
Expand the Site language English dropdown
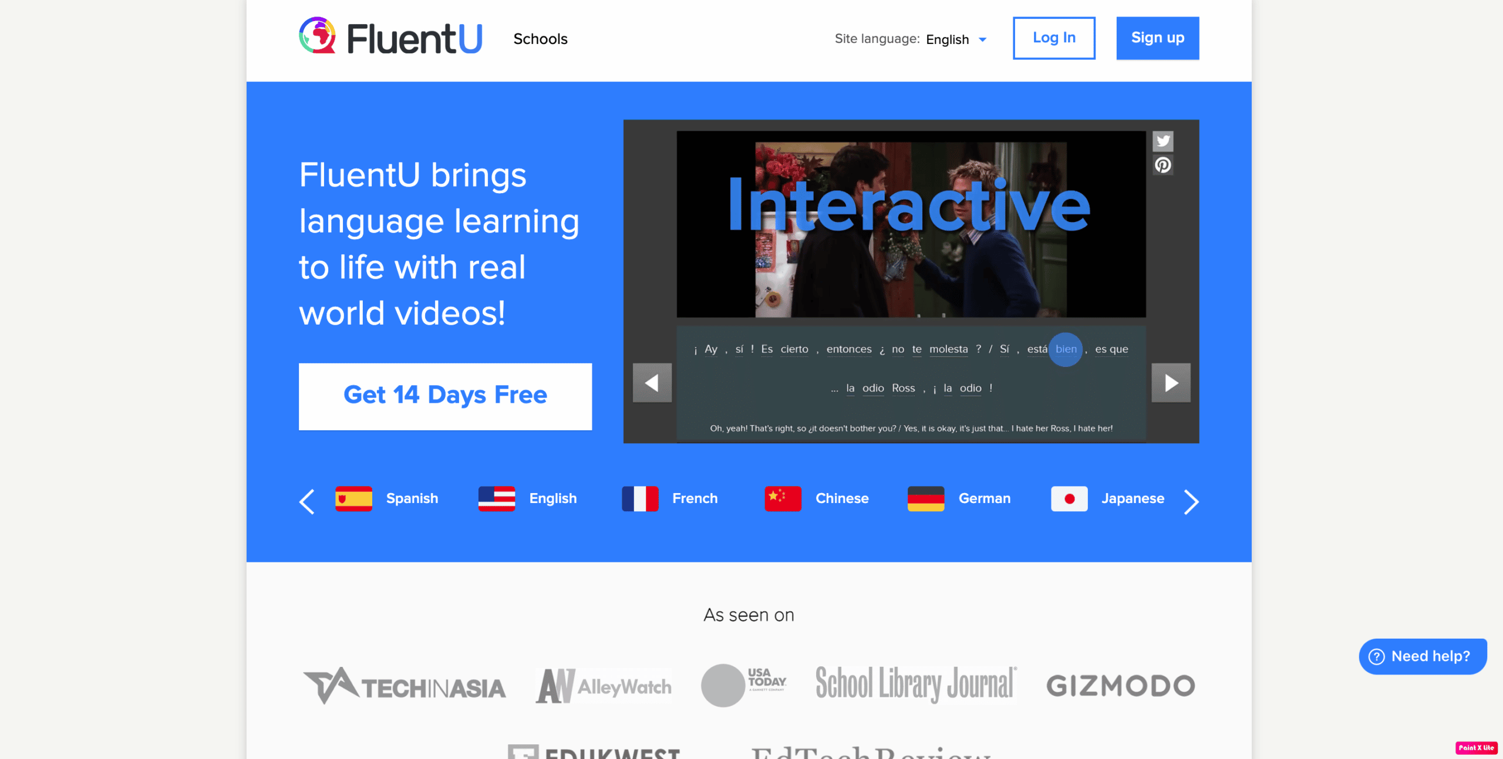point(956,39)
